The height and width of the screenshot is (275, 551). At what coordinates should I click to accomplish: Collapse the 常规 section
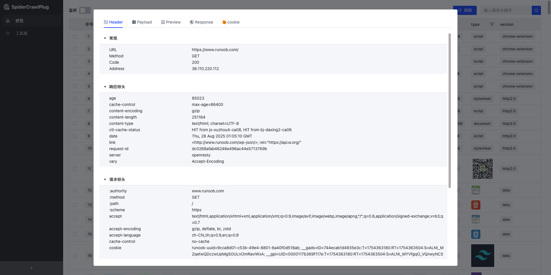pyautogui.click(x=105, y=38)
